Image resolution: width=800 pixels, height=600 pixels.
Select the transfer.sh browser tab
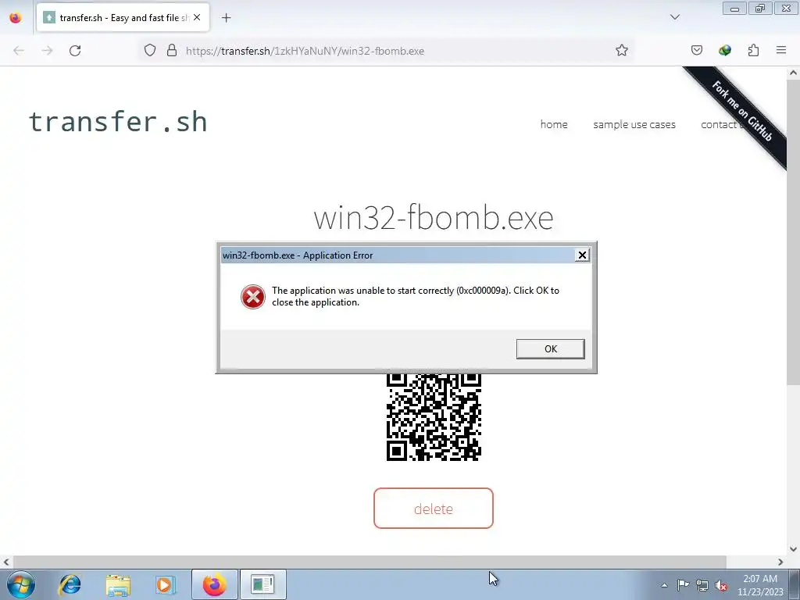[x=123, y=18]
